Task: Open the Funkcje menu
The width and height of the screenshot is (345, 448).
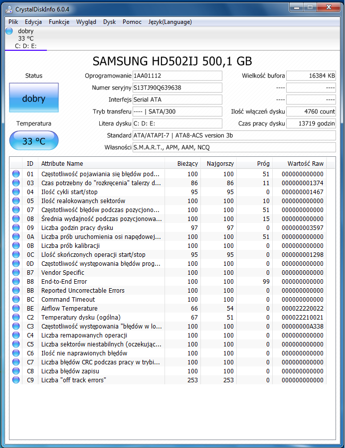Action: click(x=59, y=22)
